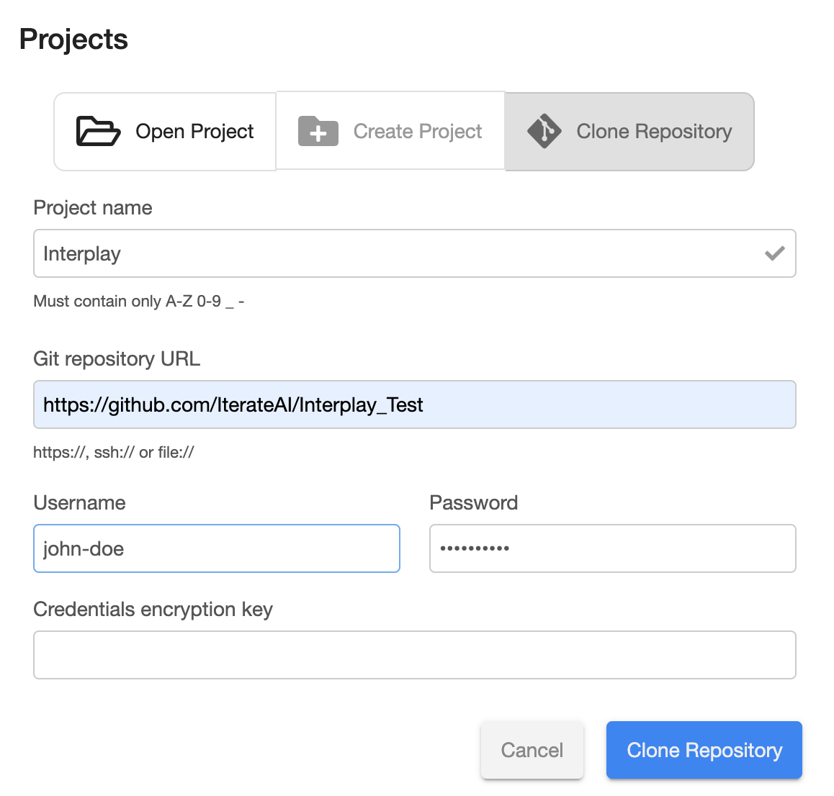Select the Clone Repository tab label
Viewport: 834px width, 796px height.
click(654, 131)
